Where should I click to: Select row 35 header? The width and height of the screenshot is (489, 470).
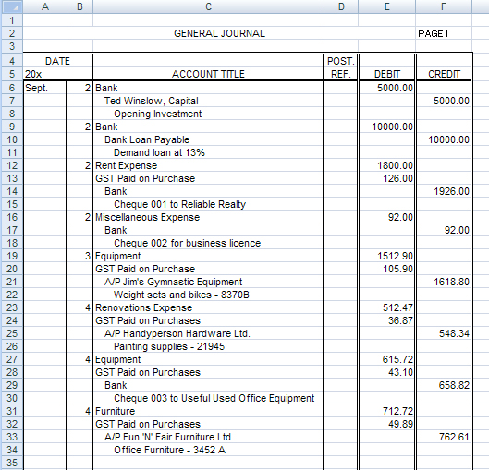click(12, 463)
